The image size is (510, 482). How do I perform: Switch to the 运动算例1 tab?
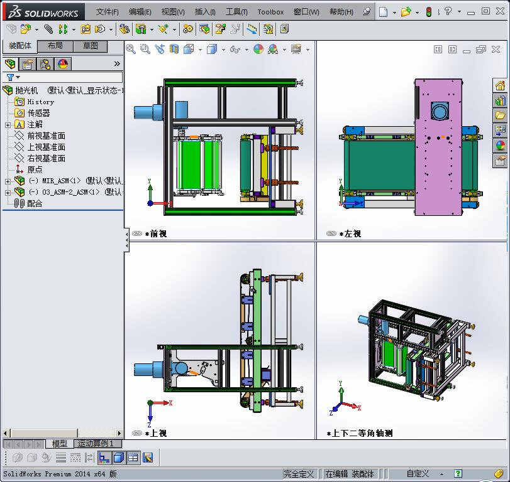click(97, 444)
